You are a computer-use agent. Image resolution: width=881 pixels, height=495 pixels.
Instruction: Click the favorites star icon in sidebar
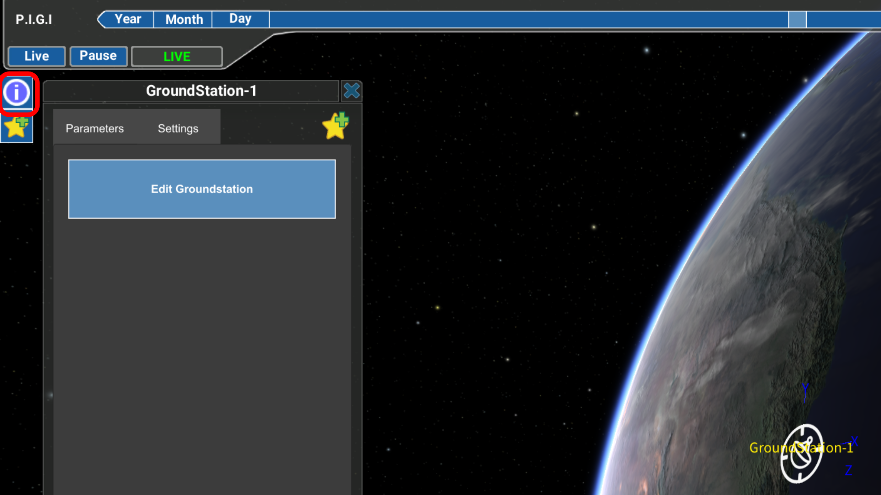tap(17, 128)
